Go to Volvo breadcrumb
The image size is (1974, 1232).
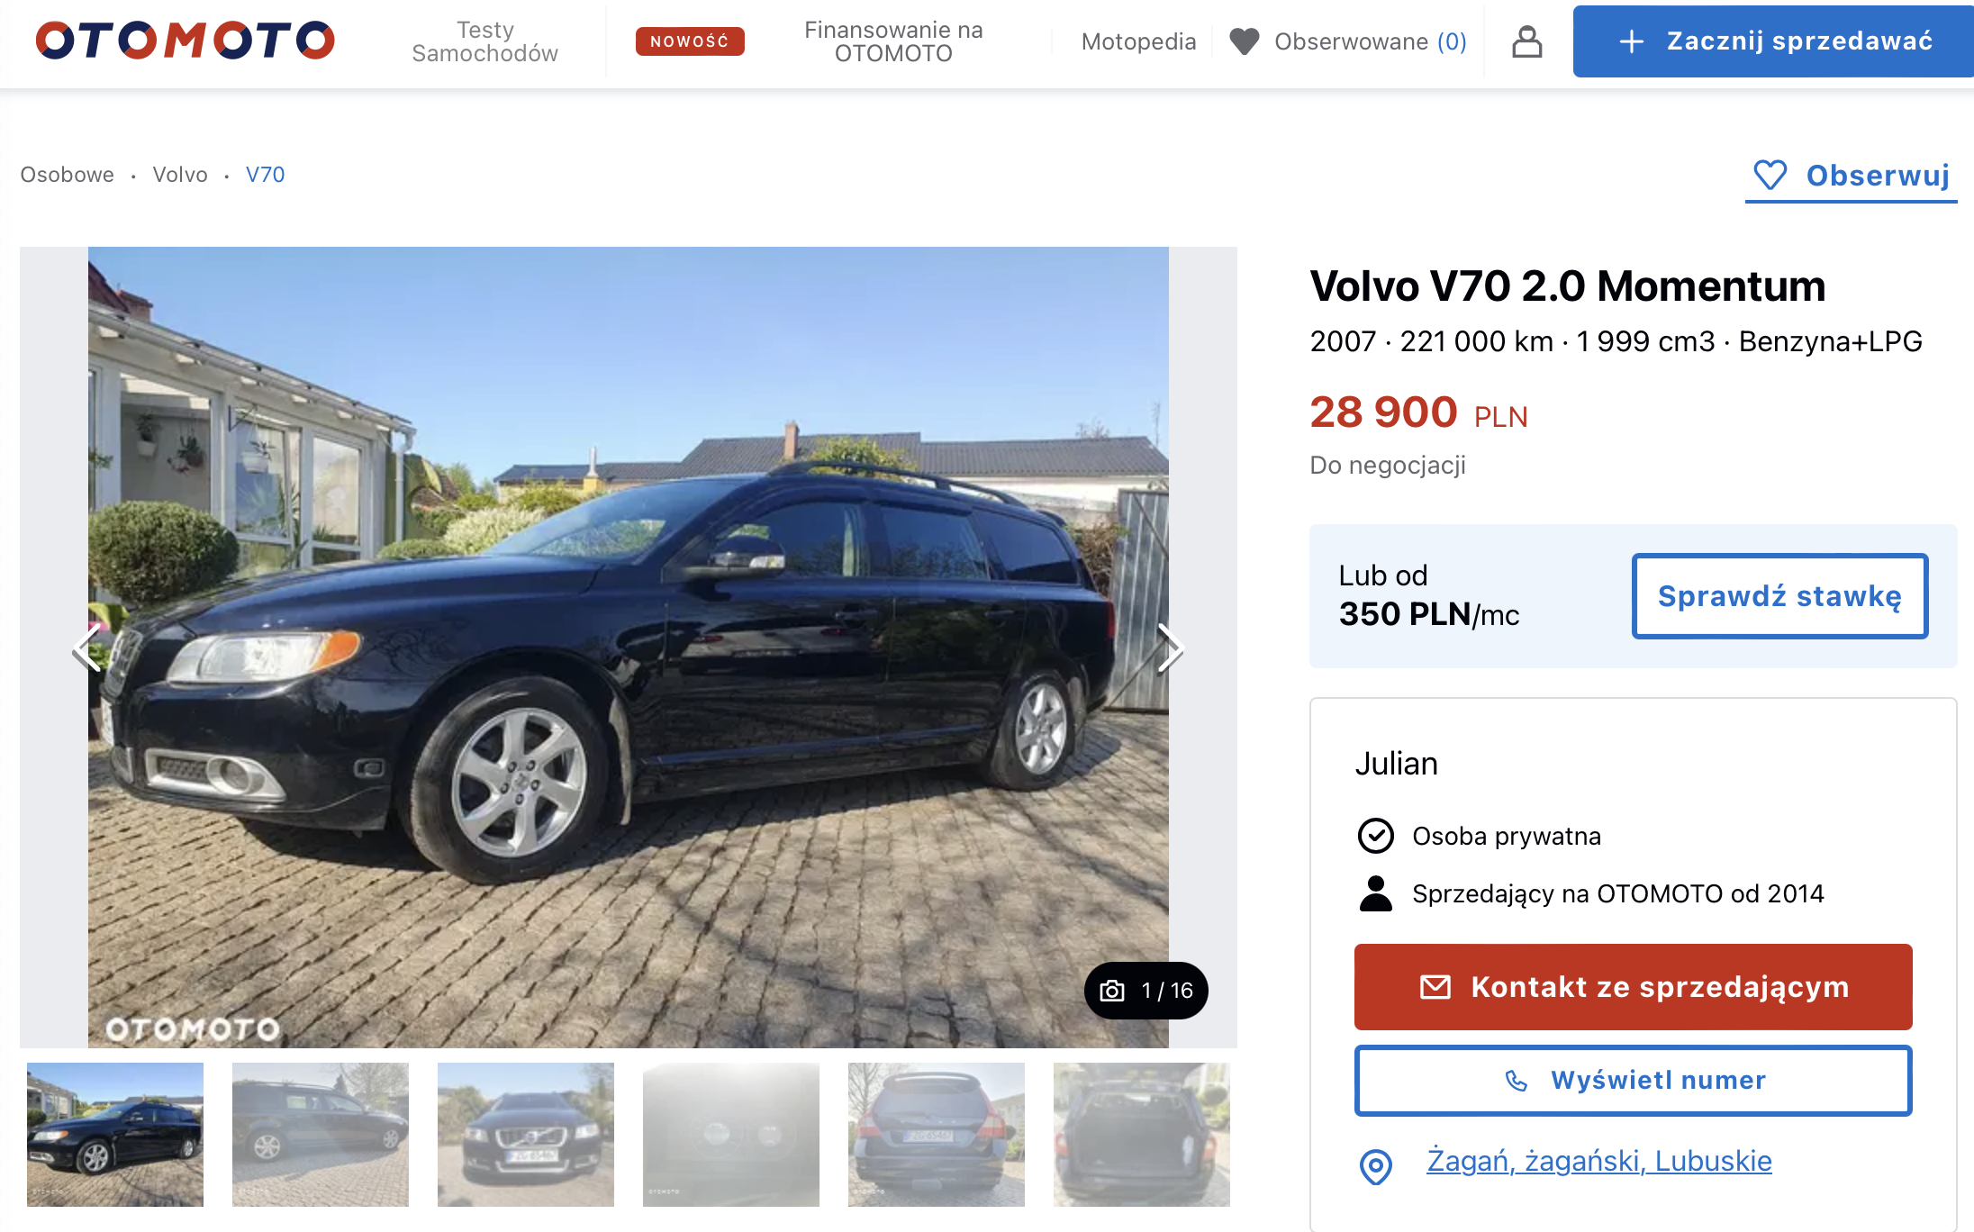(180, 175)
